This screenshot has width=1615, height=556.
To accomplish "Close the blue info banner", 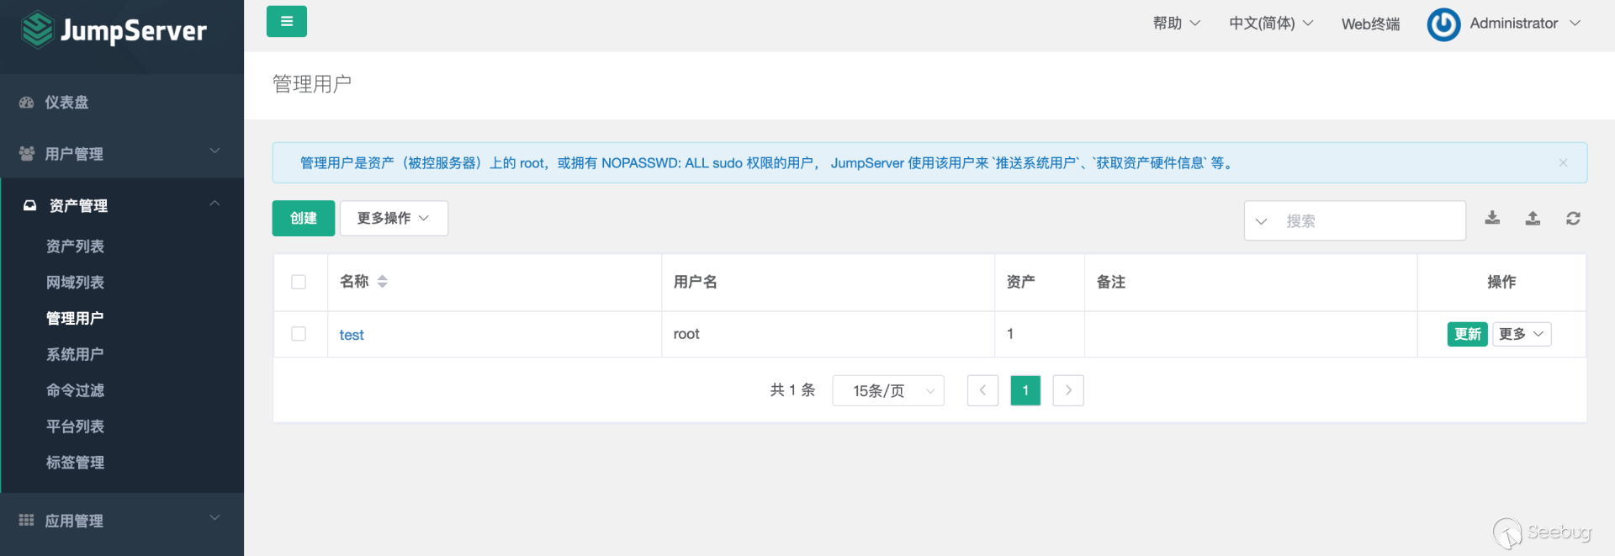I will (1563, 163).
